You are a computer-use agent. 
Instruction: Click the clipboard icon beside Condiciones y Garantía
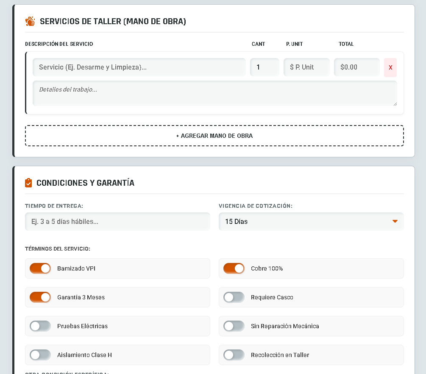28,183
